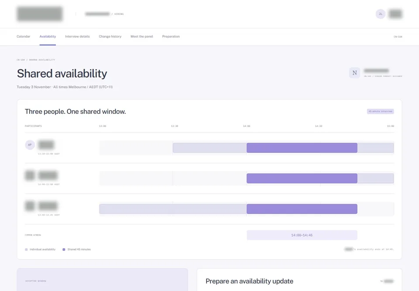Click the 14:30 time header

tap(319, 126)
